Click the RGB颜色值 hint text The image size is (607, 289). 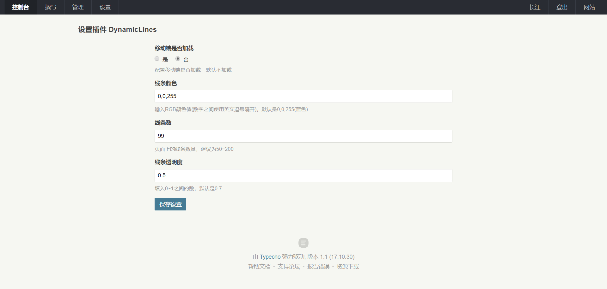pyautogui.click(x=231, y=109)
